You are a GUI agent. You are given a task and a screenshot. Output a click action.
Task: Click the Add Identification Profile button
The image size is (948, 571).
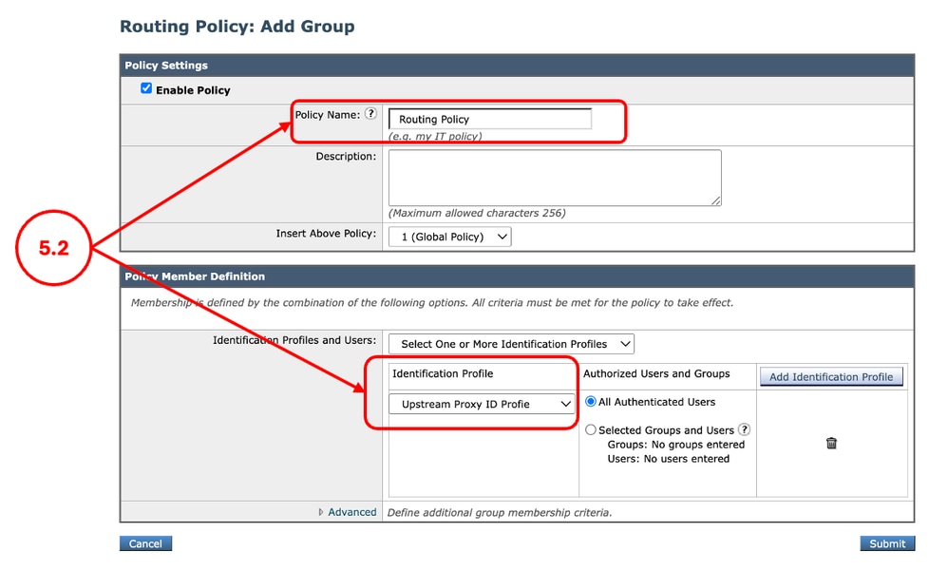click(831, 376)
